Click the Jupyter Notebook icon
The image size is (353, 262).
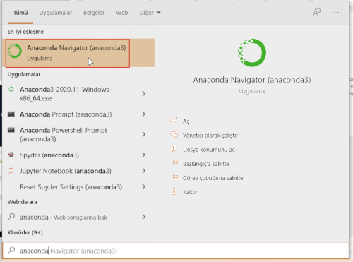tap(11, 171)
